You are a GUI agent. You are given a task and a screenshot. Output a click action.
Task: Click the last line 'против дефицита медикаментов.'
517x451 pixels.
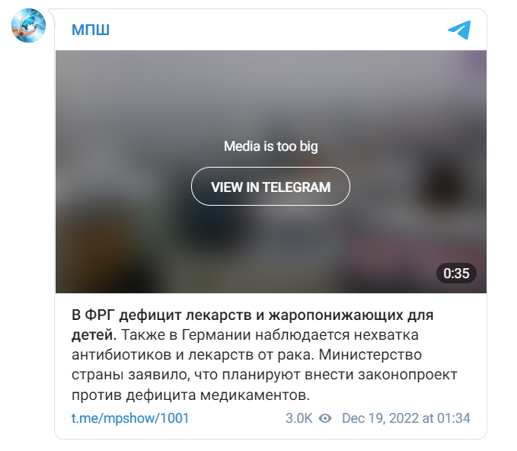click(191, 395)
